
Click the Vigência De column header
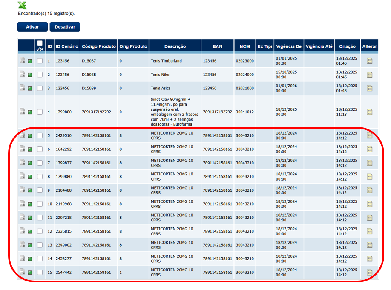pyautogui.click(x=289, y=46)
